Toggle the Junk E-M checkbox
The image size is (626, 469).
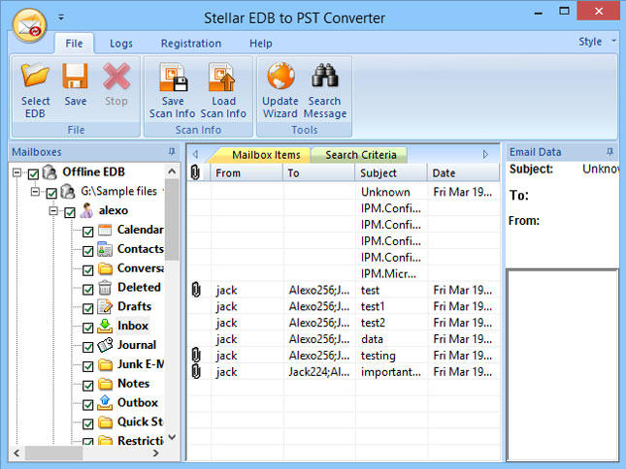tap(87, 365)
